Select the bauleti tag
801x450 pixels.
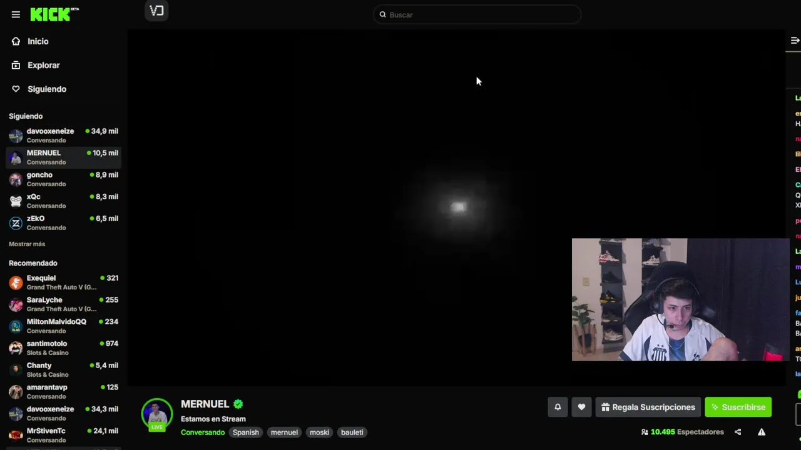point(352,432)
